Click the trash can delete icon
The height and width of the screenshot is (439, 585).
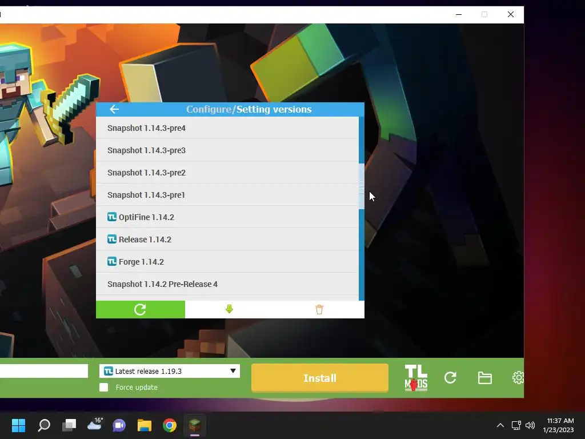point(319,309)
